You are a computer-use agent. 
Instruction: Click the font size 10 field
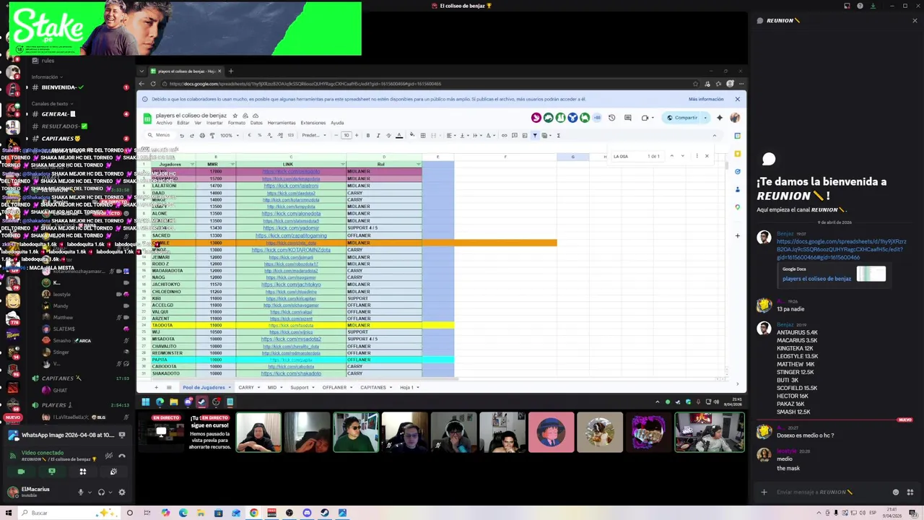pos(346,135)
